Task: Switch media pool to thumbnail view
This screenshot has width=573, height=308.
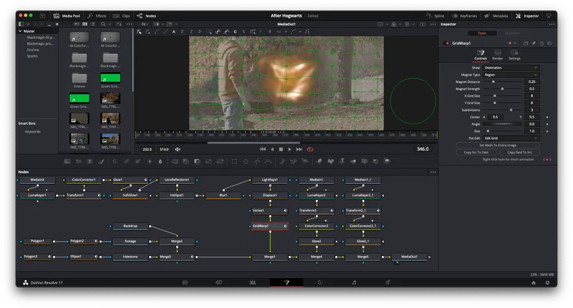Action: pos(85,24)
